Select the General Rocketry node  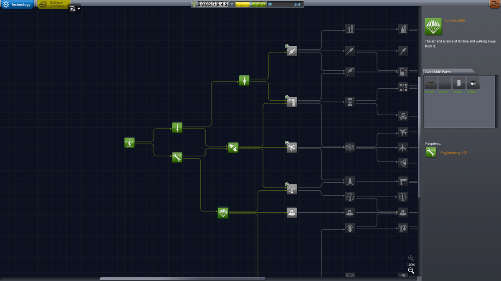pyautogui.click(x=244, y=80)
